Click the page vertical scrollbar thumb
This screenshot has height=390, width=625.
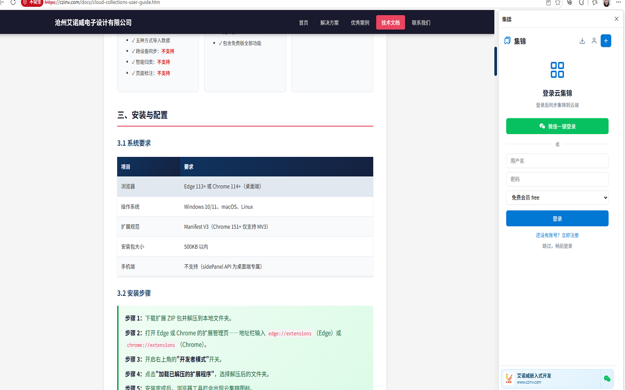496,61
